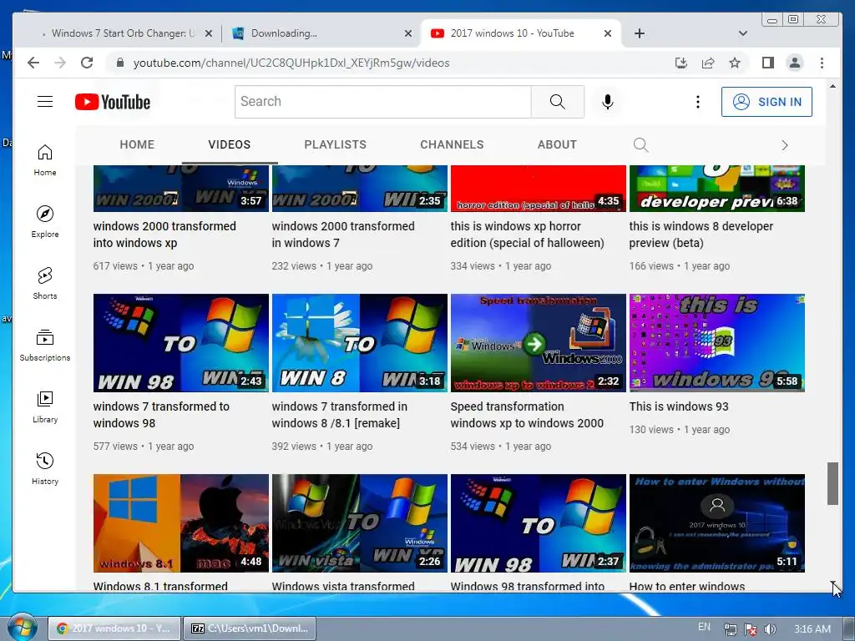Image resolution: width=855 pixels, height=641 pixels.
Task: Open YouTube settings three-dot menu
Action: pos(697,102)
